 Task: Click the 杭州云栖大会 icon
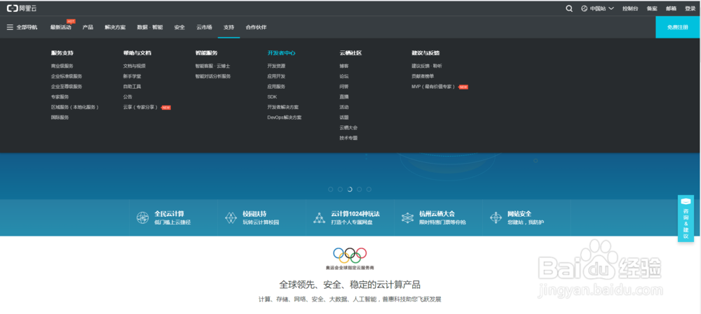407,217
